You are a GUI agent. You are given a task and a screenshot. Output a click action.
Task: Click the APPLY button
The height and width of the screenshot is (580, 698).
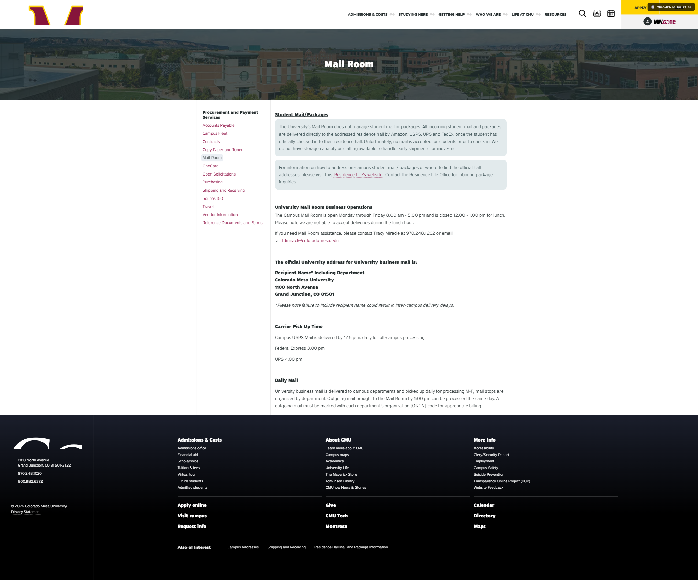(x=640, y=8)
